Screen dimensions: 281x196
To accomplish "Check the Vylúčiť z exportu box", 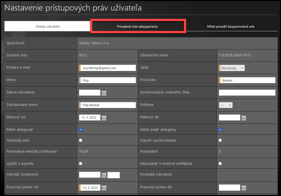I will tap(81, 164).
